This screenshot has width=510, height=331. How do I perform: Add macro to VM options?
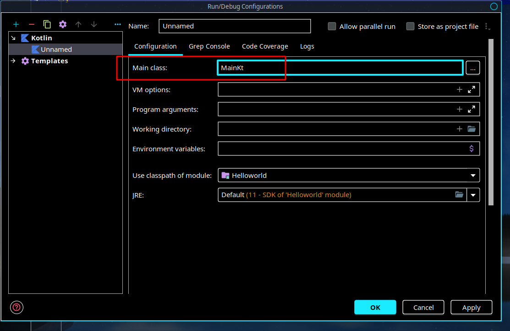point(459,89)
